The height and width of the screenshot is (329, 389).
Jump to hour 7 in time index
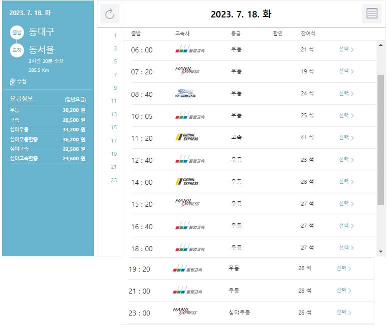click(x=115, y=75)
